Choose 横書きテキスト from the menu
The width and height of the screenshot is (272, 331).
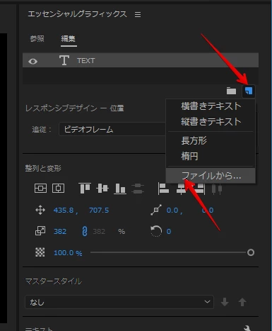(x=211, y=106)
